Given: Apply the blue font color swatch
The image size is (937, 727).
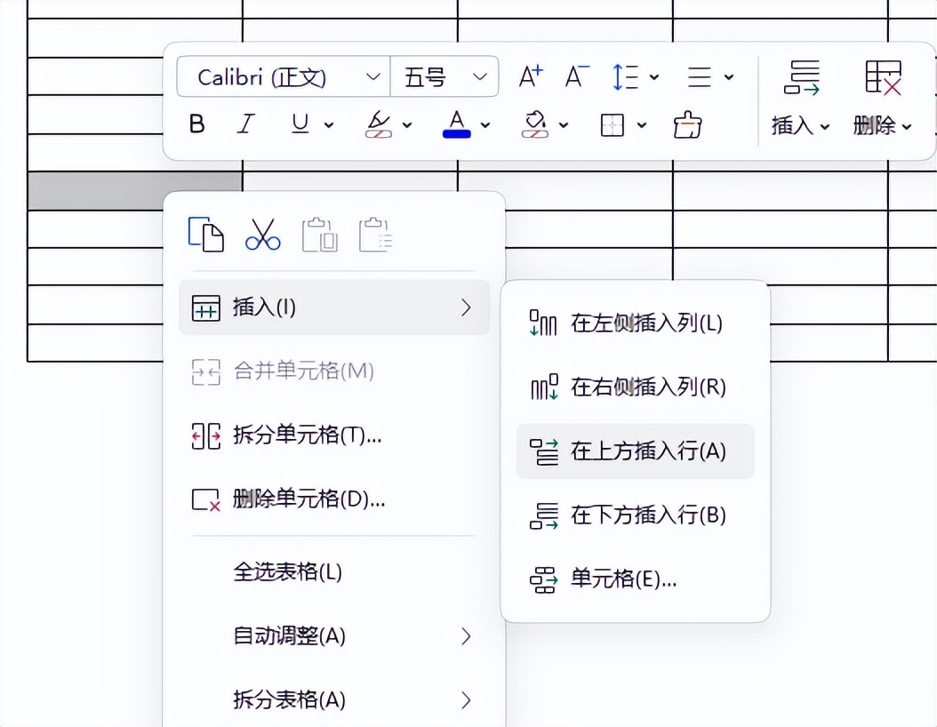Looking at the screenshot, I should click(x=456, y=124).
